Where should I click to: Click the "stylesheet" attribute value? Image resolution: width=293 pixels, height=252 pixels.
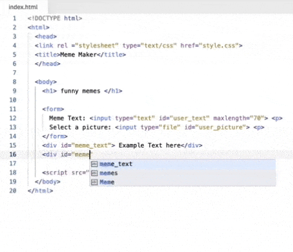pyautogui.click(x=97, y=46)
